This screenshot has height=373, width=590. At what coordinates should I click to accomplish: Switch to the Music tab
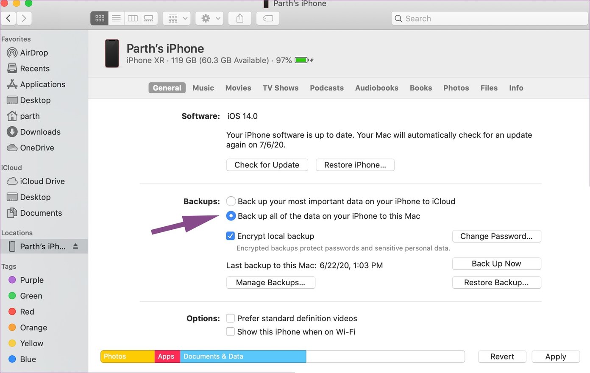[203, 88]
